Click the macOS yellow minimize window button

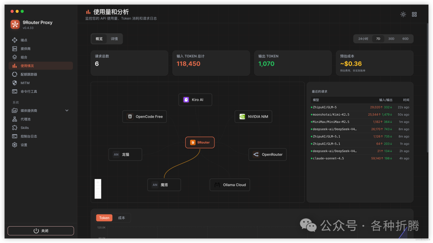coord(17,11)
